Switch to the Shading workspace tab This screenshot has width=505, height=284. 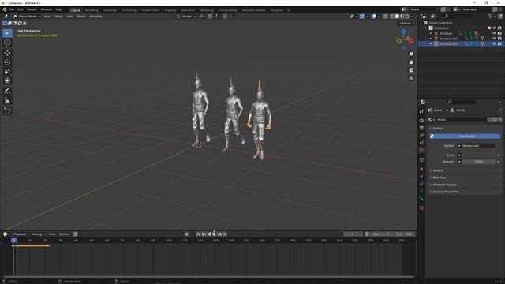[170, 10]
